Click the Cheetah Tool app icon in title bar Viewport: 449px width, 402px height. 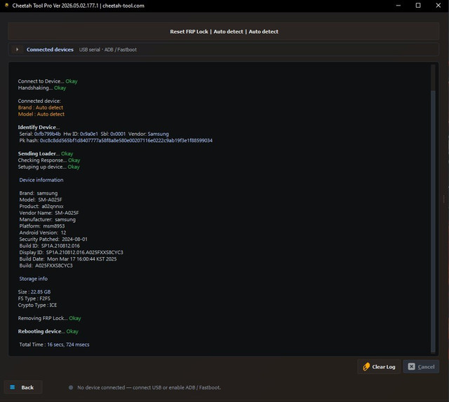tap(6, 6)
